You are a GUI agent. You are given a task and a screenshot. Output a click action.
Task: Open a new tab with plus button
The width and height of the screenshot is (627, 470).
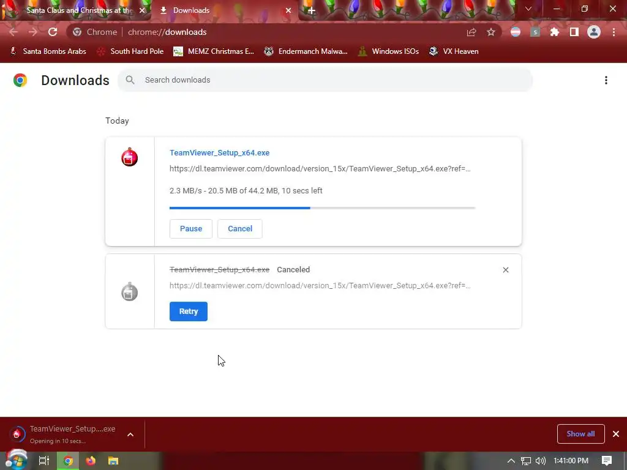312,10
